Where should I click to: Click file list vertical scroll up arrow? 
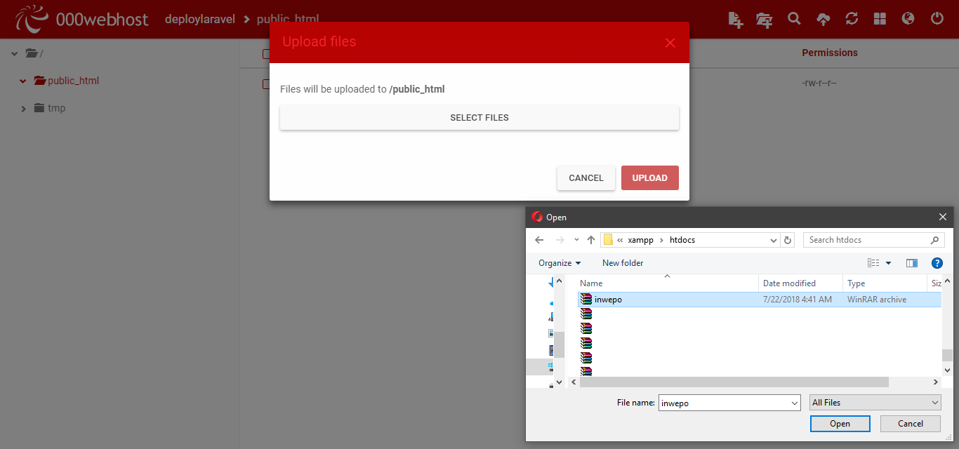tap(947, 282)
